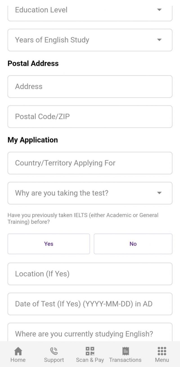The width and height of the screenshot is (180, 367).
Task: Select No for previously taken IELTS
Action: tap(133, 244)
